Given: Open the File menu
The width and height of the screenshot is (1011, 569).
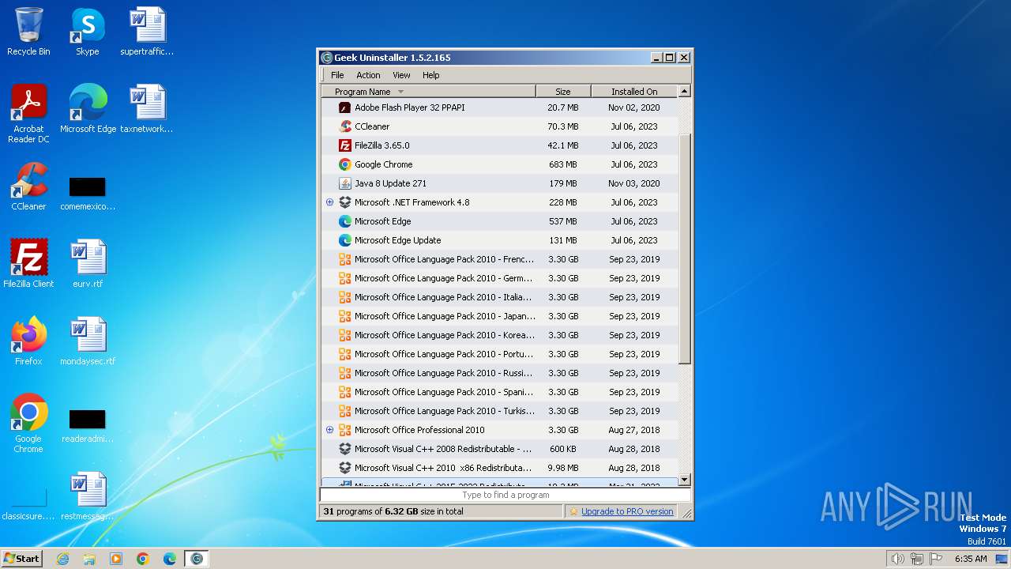Looking at the screenshot, I should [337, 75].
